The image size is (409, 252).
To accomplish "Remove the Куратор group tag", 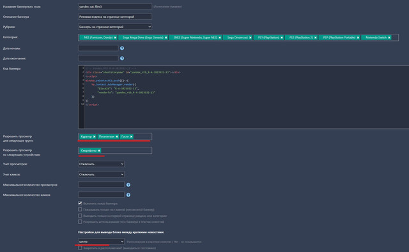I will [x=95, y=137].
